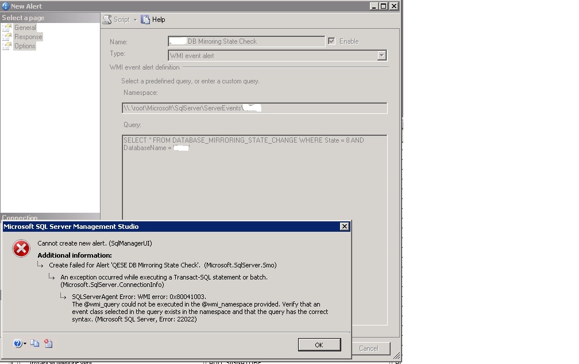This screenshot has height=364, width=579.
Task: Select the General page
Action: [x=25, y=28]
